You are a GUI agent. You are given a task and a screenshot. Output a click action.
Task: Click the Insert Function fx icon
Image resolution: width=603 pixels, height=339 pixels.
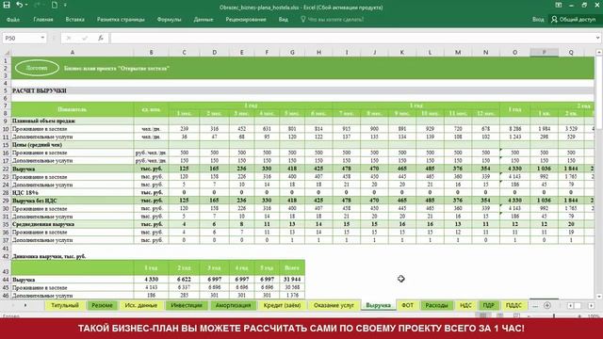101,38
